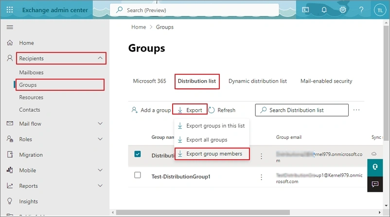The width and height of the screenshot is (390, 217).
Task: Click the Refresh circular arrow icon
Action: click(212, 110)
